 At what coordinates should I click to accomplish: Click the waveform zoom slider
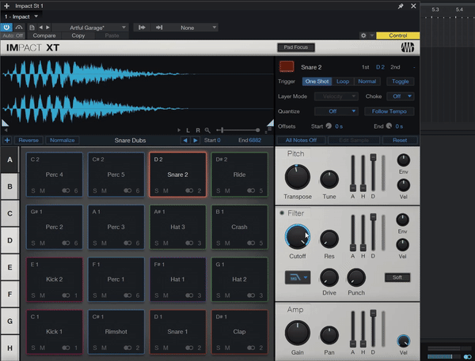coord(238,130)
